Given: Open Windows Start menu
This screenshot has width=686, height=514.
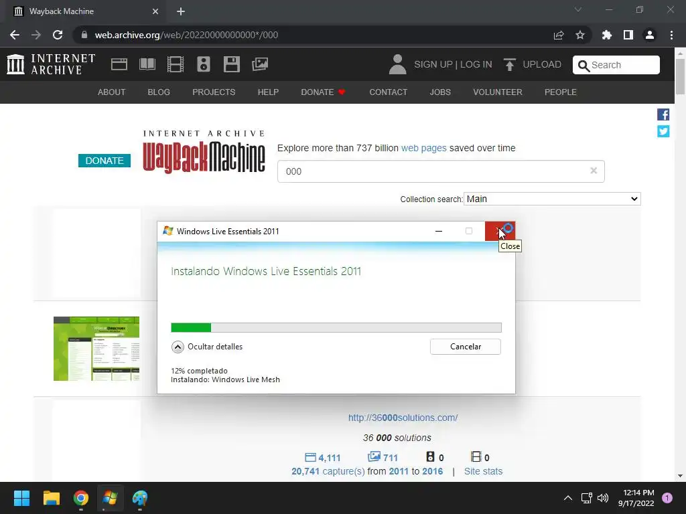Looking at the screenshot, I should [21, 498].
